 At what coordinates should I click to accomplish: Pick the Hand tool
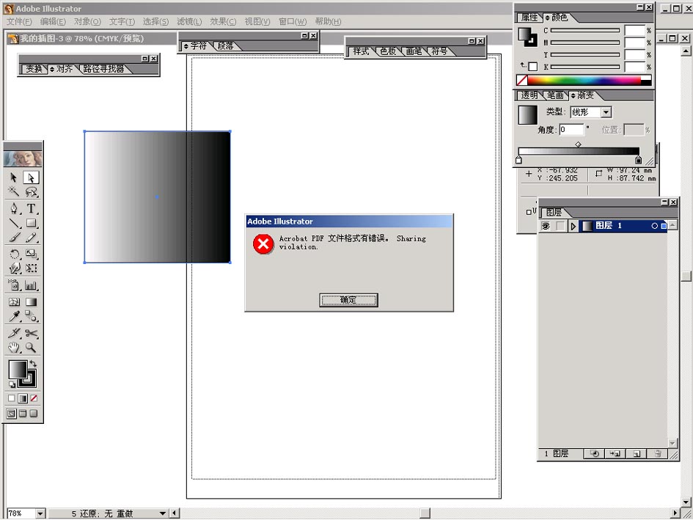point(14,348)
